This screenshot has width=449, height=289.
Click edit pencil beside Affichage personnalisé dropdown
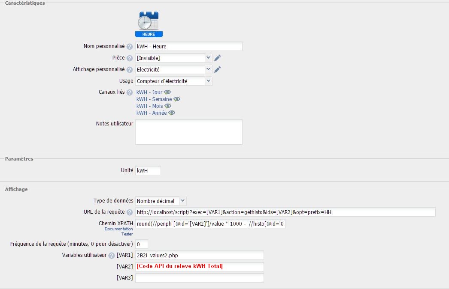pos(218,69)
